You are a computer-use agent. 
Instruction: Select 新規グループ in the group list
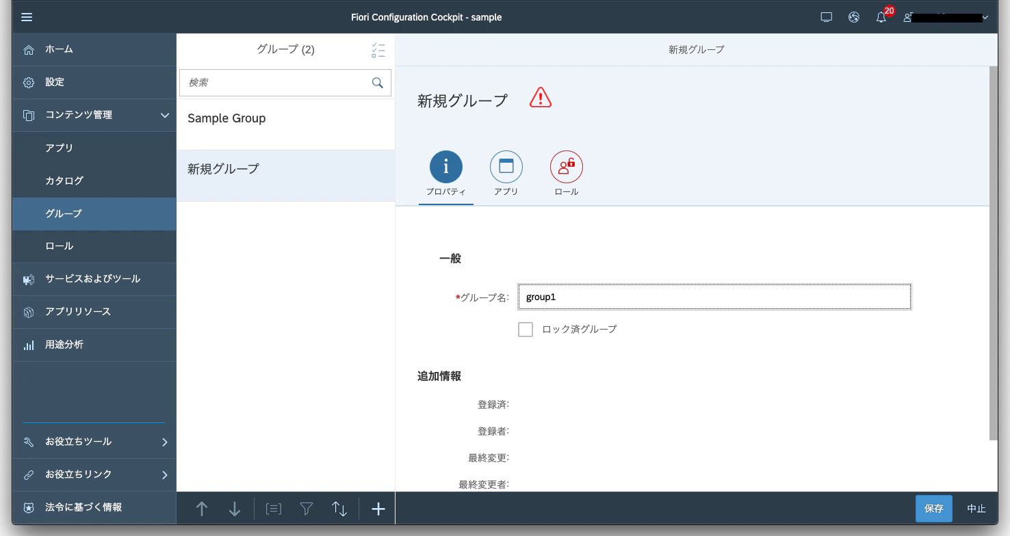[286, 176]
